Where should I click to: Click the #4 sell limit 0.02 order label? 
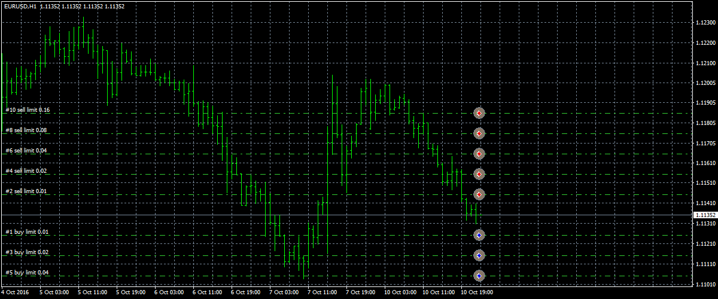[x=26, y=171]
